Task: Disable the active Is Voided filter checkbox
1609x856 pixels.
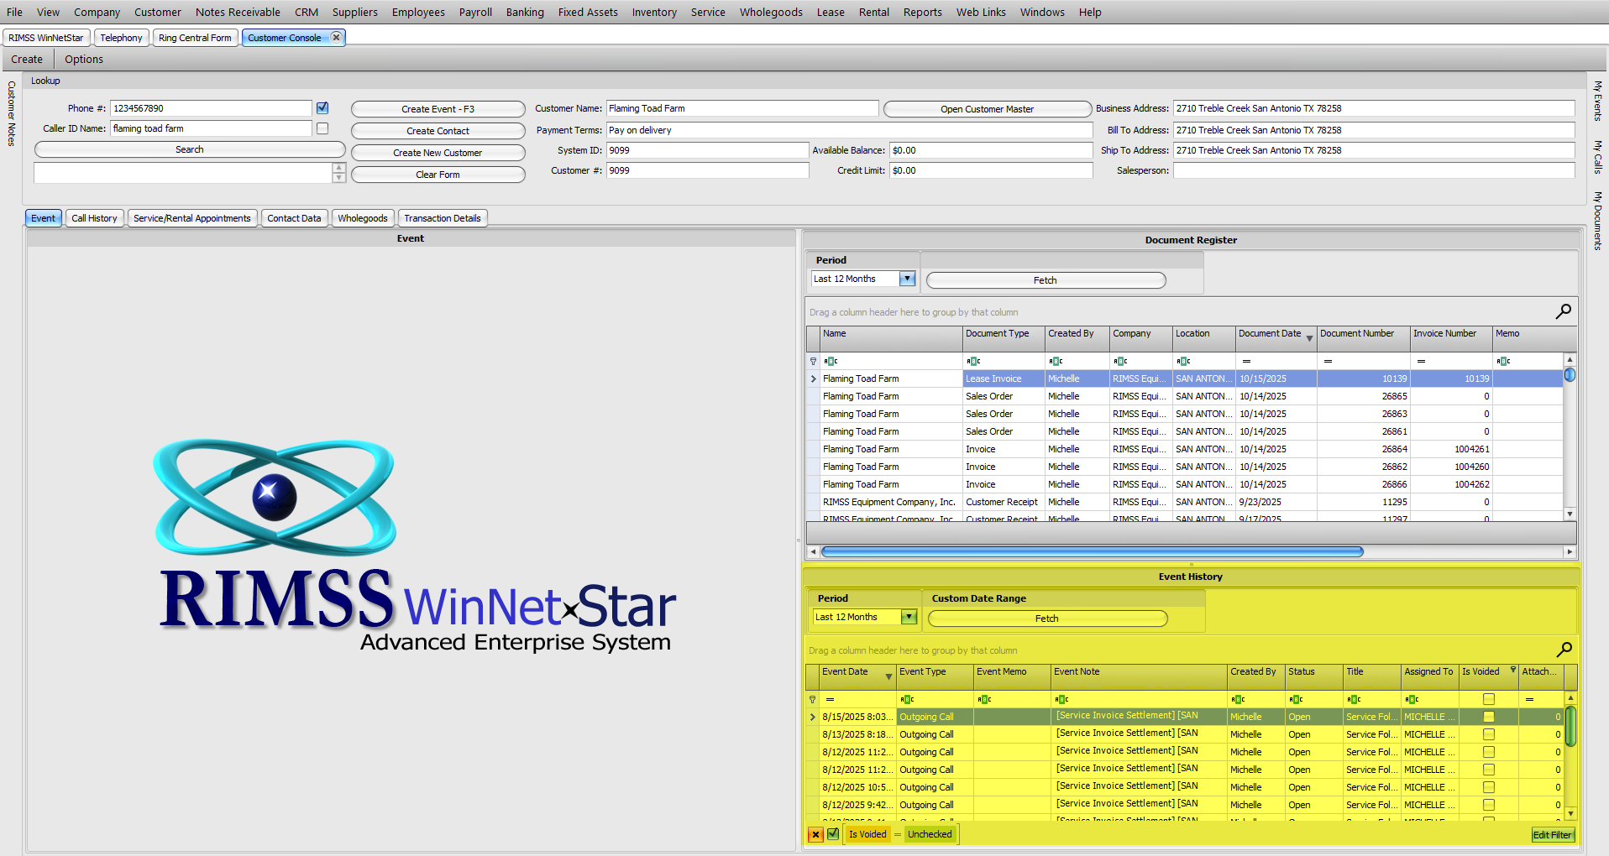Action: (x=833, y=834)
